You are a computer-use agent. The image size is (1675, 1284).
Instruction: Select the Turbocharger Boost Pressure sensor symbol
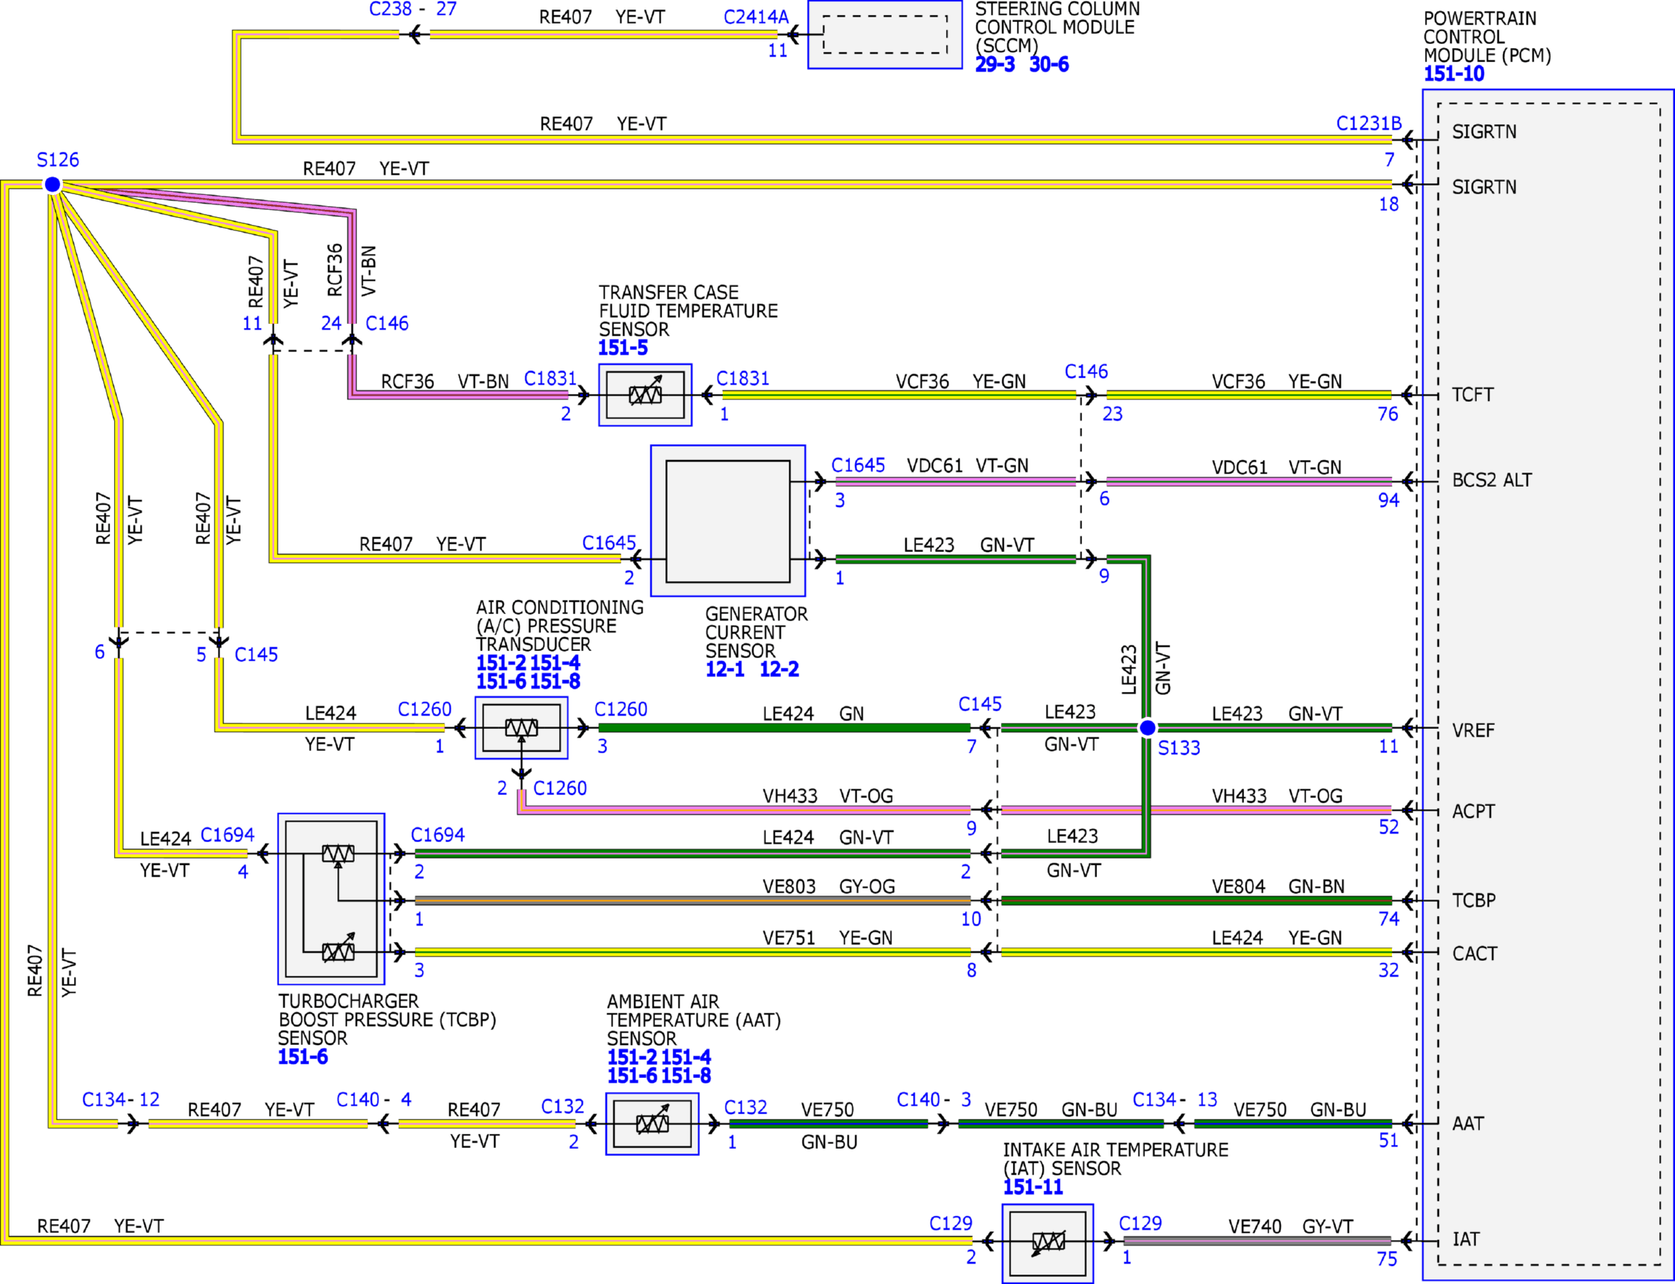pos(331,899)
